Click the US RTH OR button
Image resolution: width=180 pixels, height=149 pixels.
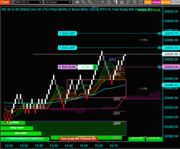coord(154,138)
